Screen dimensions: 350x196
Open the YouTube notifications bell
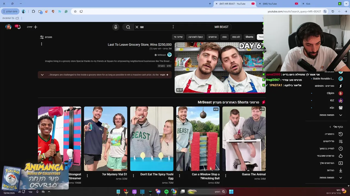pos(18,27)
